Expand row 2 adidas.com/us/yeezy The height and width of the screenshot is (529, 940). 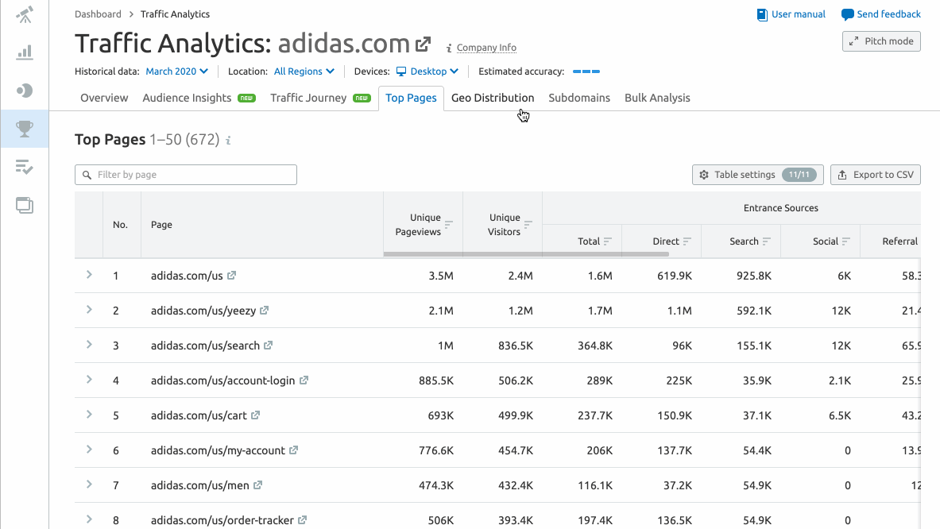(x=89, y=310)
